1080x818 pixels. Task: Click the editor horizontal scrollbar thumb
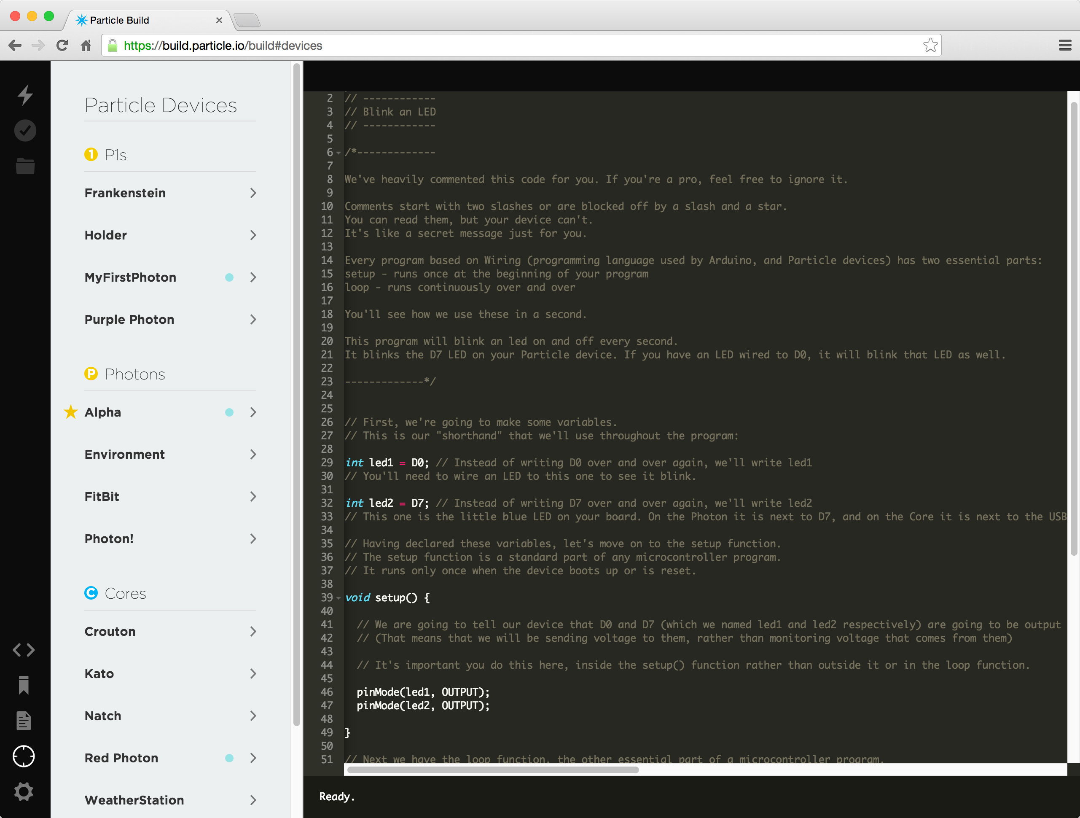tap(493, 770)
